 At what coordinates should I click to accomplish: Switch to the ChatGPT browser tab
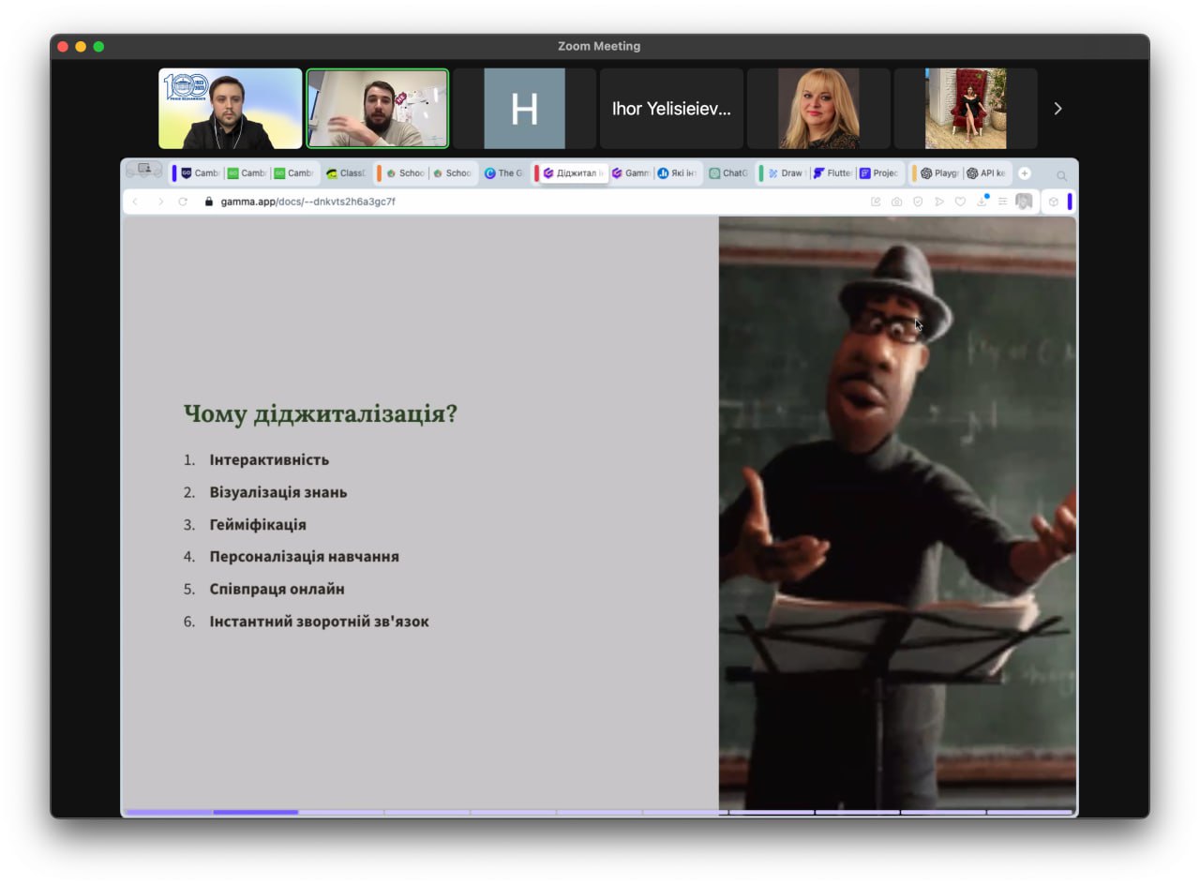pos(728,173)
